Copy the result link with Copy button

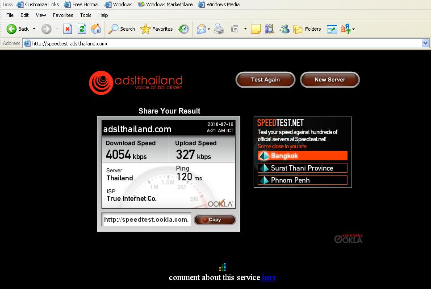tap(215, 220)
